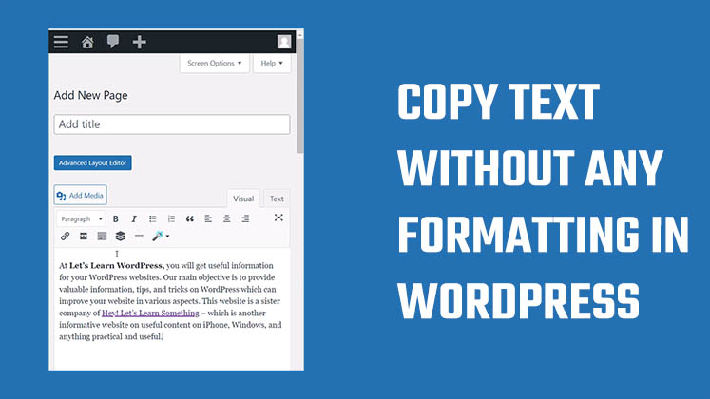
Task: Expand the Help panel
Action: coord(272,64)
